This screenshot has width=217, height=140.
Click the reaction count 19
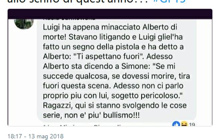click(x=192, y=125)
